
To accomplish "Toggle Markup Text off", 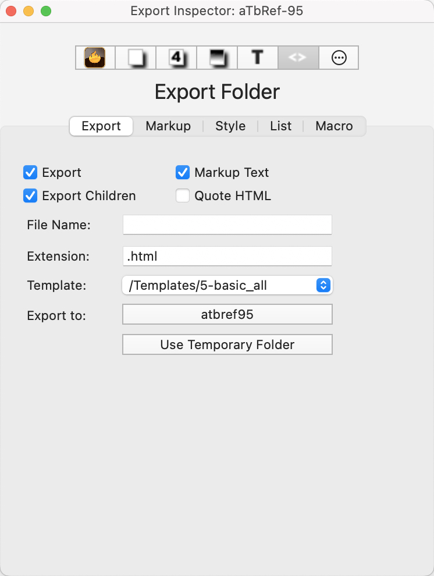I will (x=183, y=172).
